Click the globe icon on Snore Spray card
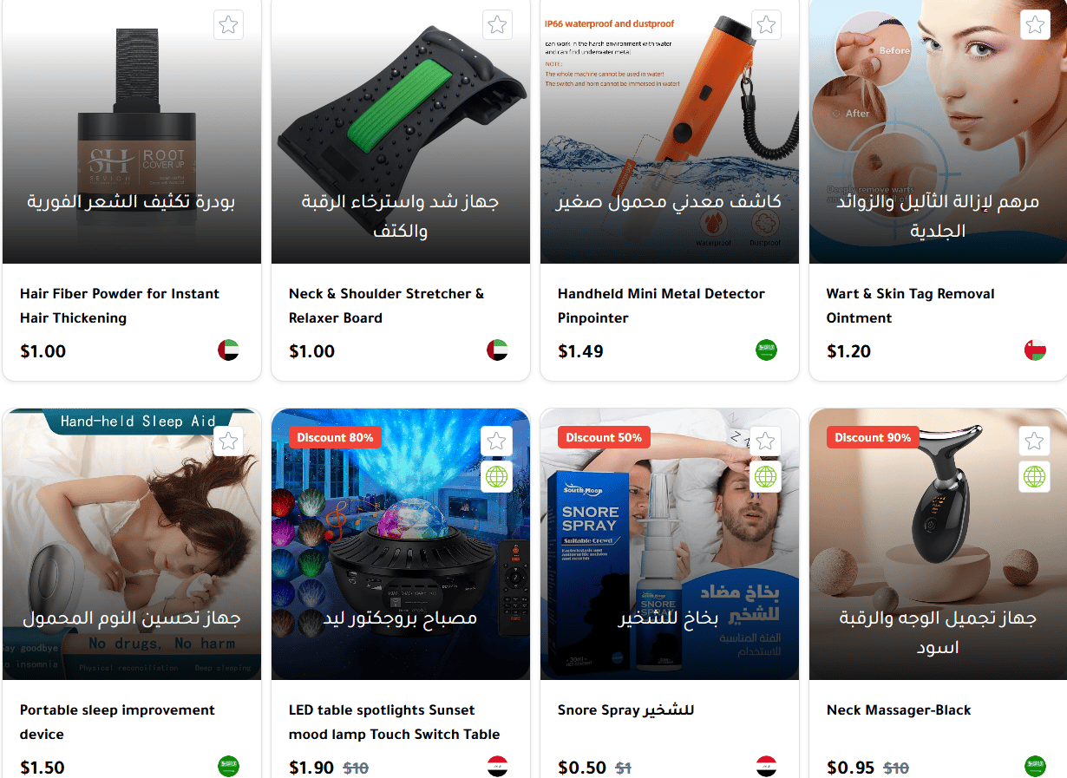The width and height of the screenshot is (1067, 778). [766, 476]
